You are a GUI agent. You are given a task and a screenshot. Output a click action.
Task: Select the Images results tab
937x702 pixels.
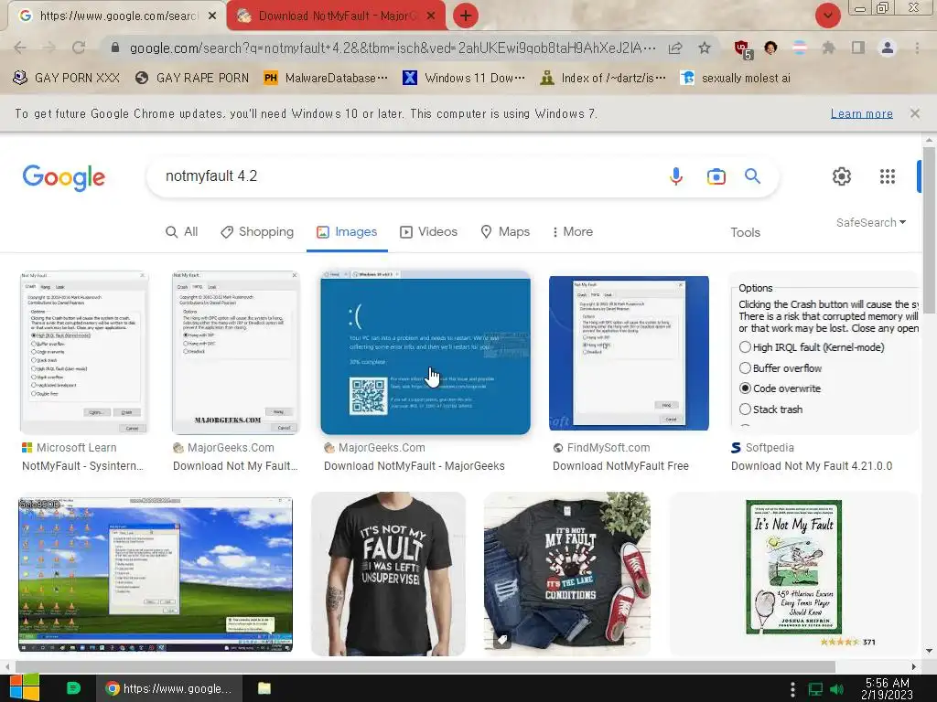coord(347,231)
